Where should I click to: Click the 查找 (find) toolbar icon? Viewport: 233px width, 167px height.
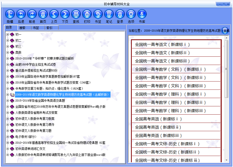click(76, 14)
